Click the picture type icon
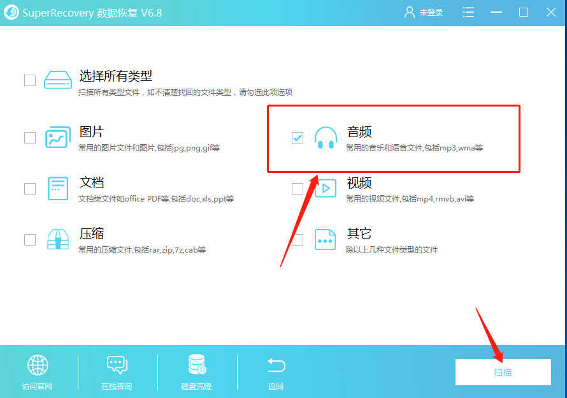The width and height of the screenshot is (567, 398). (58, 138)
